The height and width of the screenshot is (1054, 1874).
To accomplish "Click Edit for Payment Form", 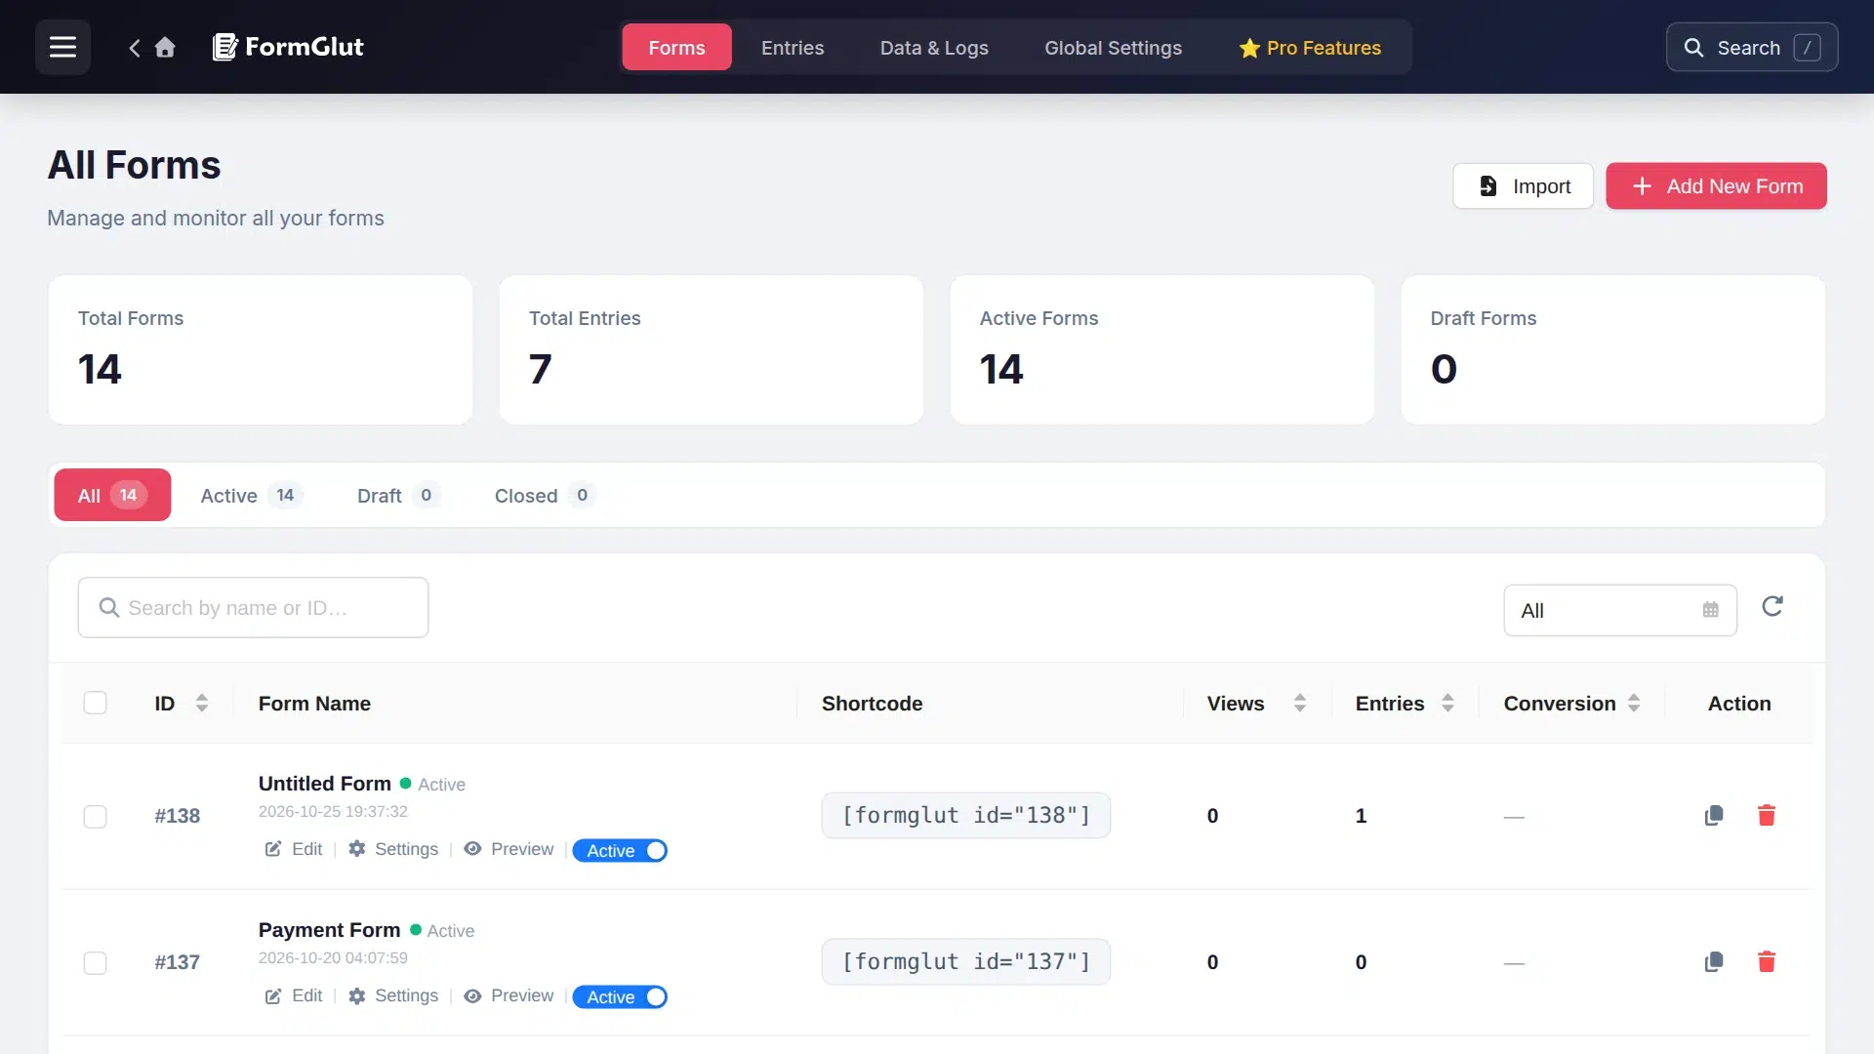I will 294,995.
